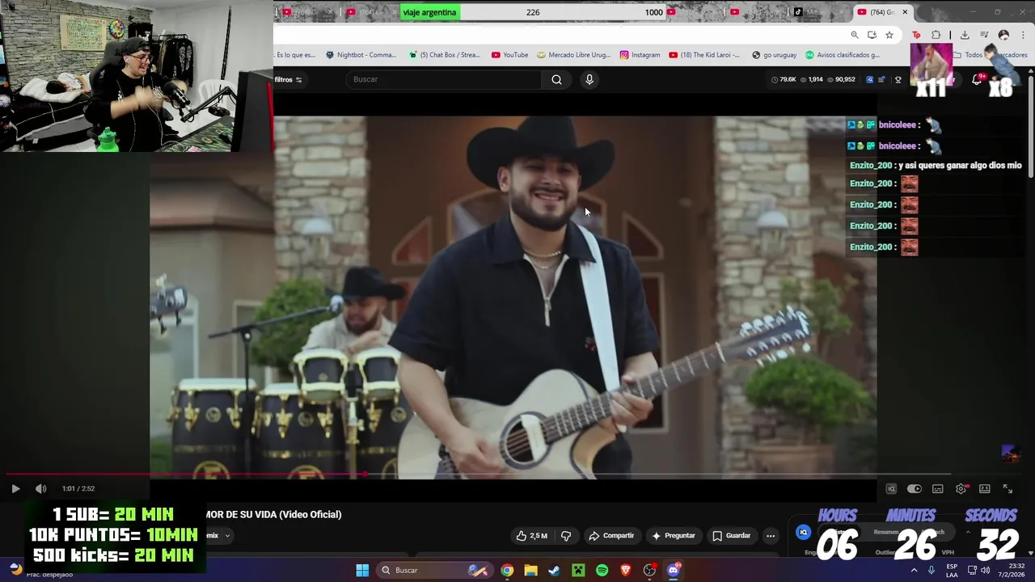Open the player settings gear
1035x582 pixels.
point(961,489)
